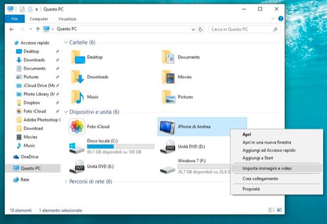Expand the address bar history dropdown
Image resolution: width=327 pixels, height=224 pixels.
click(x=193, y=29)
